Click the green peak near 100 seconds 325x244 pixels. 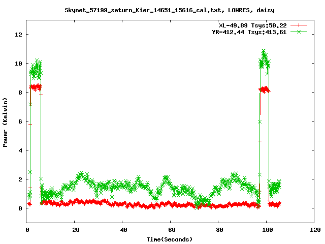(x=264, y=52)
